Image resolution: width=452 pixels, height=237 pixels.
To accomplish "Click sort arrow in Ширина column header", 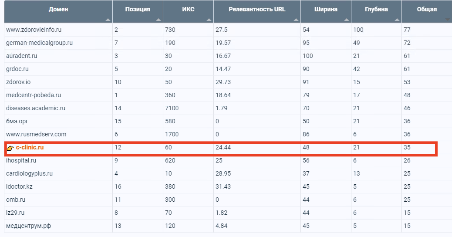I will pos(347,20).
